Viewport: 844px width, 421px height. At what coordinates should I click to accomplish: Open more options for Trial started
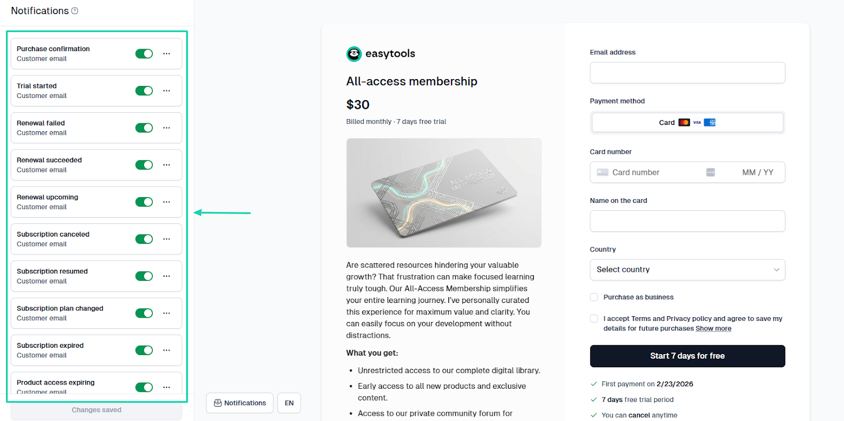click(167, 91)
